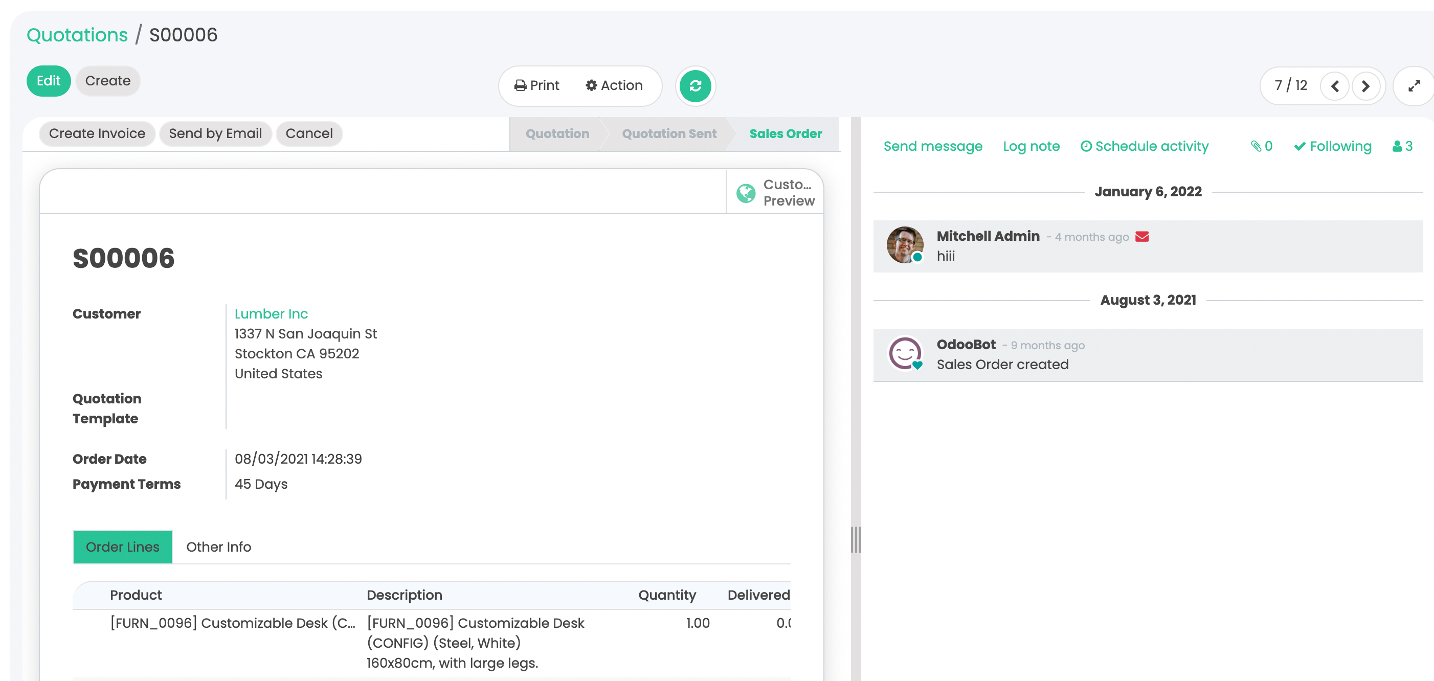This screenshot has width=1434, height=681.
Task: Click the attachments paperclip counter
Action: tap(1262, 146)
